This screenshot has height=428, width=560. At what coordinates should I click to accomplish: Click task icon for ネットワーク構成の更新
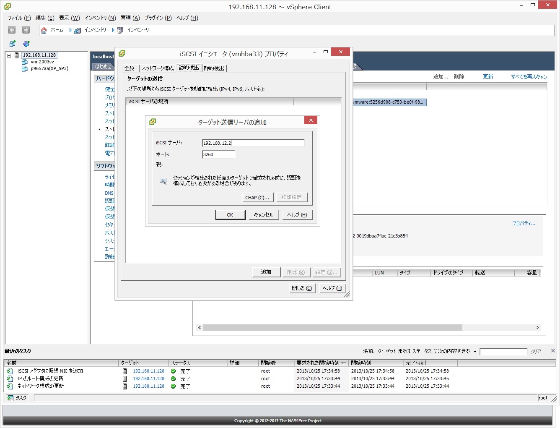10,386
